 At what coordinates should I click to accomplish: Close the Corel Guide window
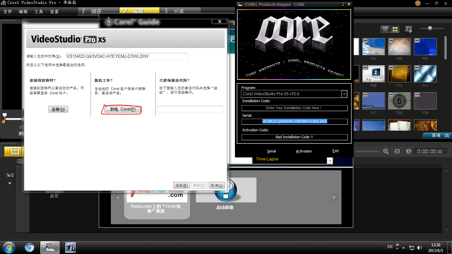219,21
